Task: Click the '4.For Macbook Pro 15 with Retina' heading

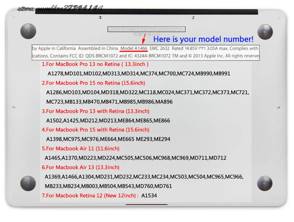Action: click(95, 130)
